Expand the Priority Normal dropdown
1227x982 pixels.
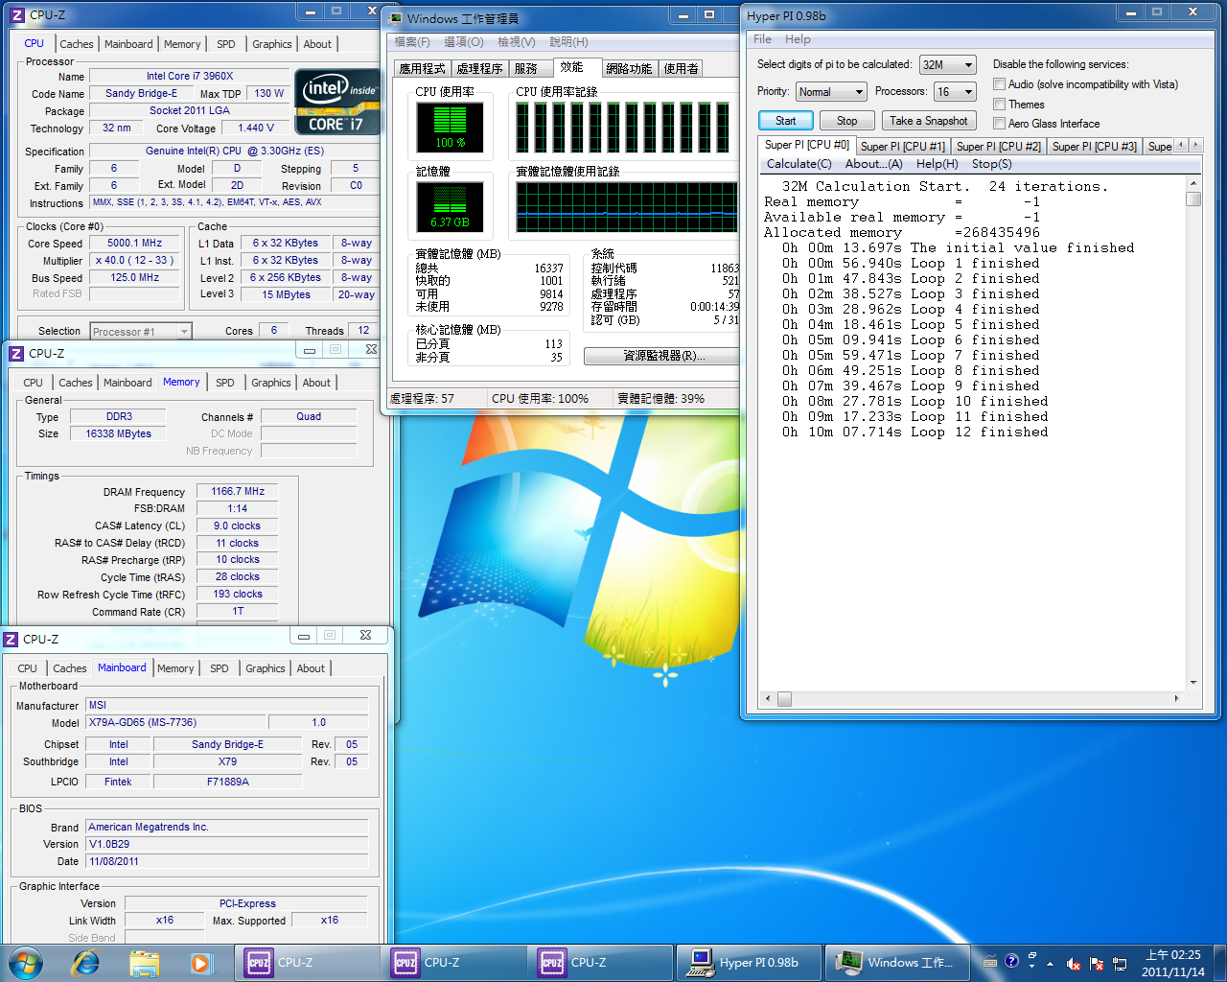(831, 92)
